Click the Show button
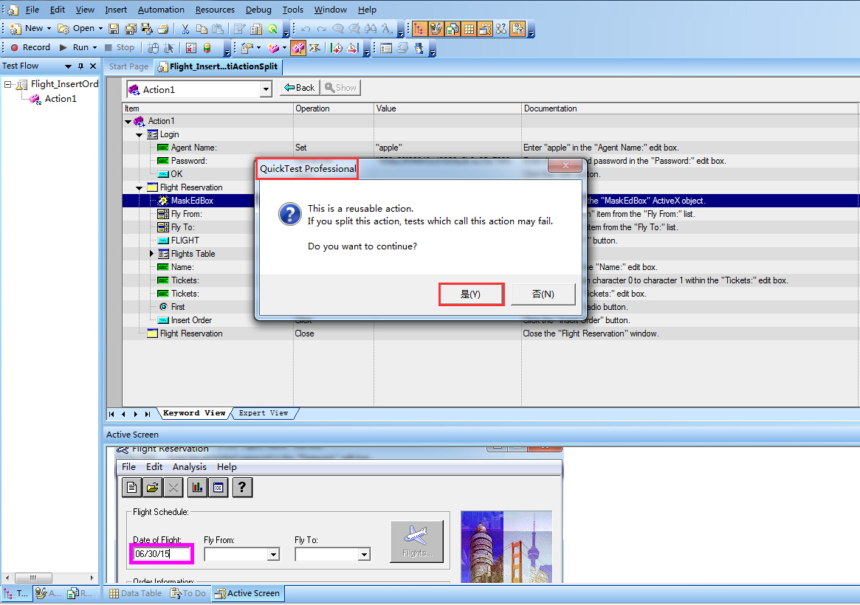This screenshot has width=860, height=605. (x=340, y=88)
